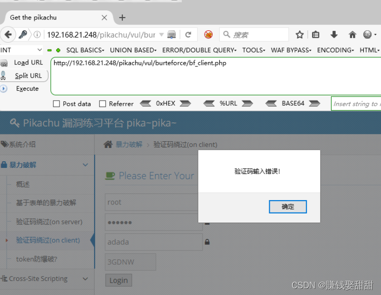Screen dimensions: 381x295
Task: Click the browser address bar URL
Action: (101, 35)
